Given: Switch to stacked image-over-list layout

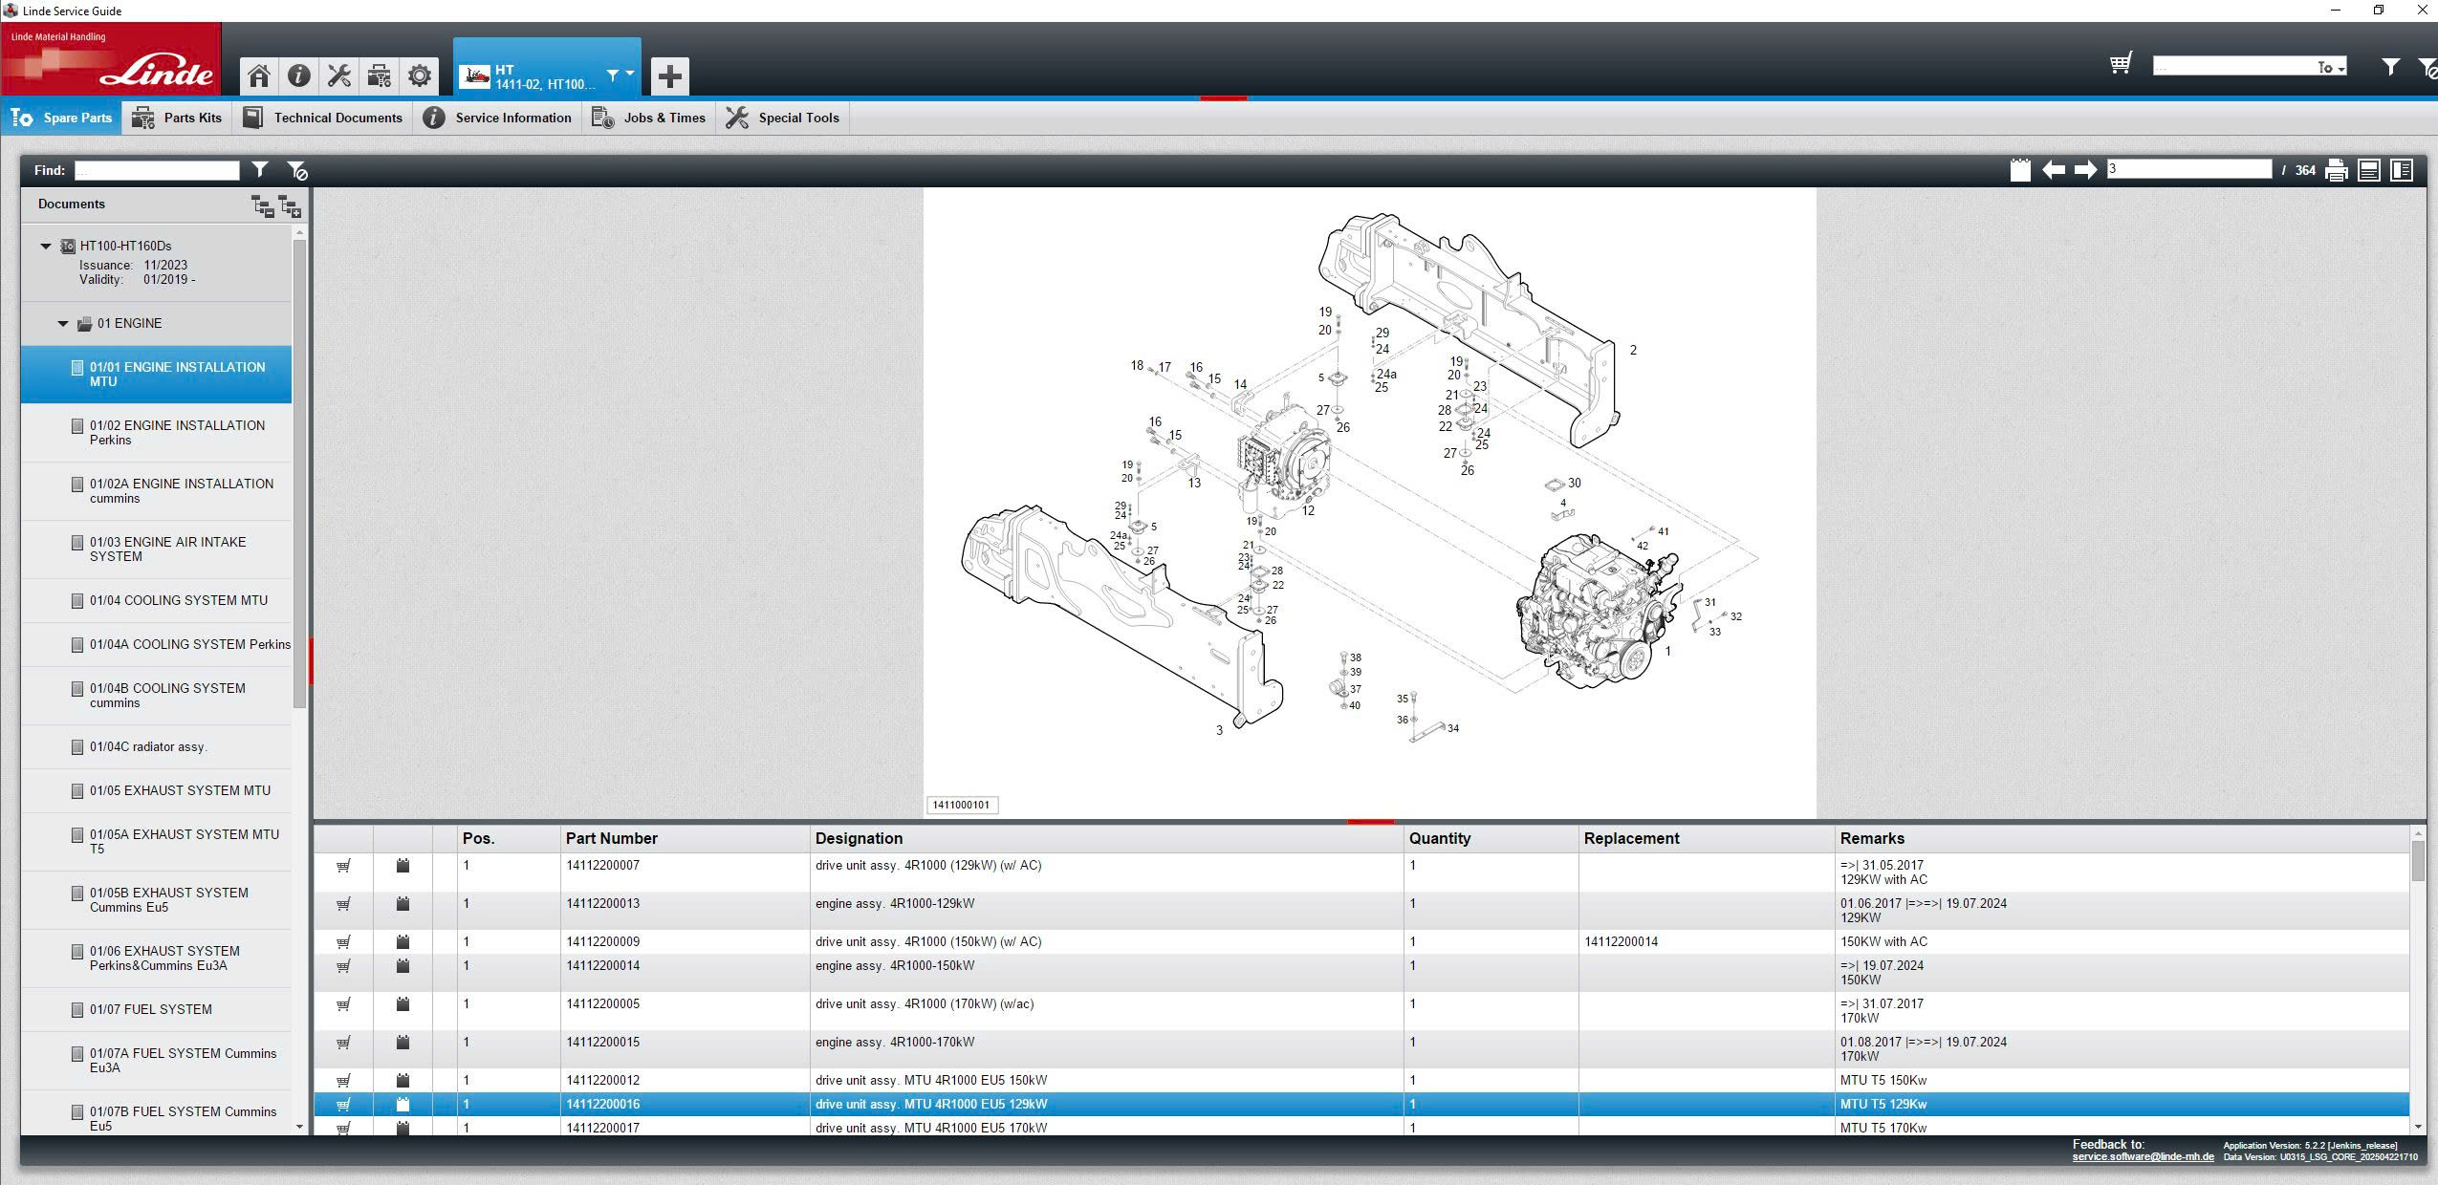Looking at the screenshot, I should (x=2368, y=170).
